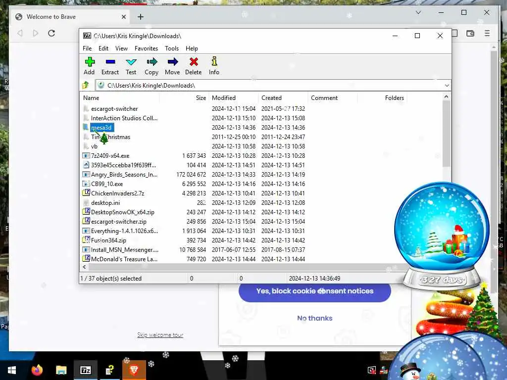Close the Welcome to Brave tab
The width and height of the screenshot is (507, 380).
tap(123, 17)
